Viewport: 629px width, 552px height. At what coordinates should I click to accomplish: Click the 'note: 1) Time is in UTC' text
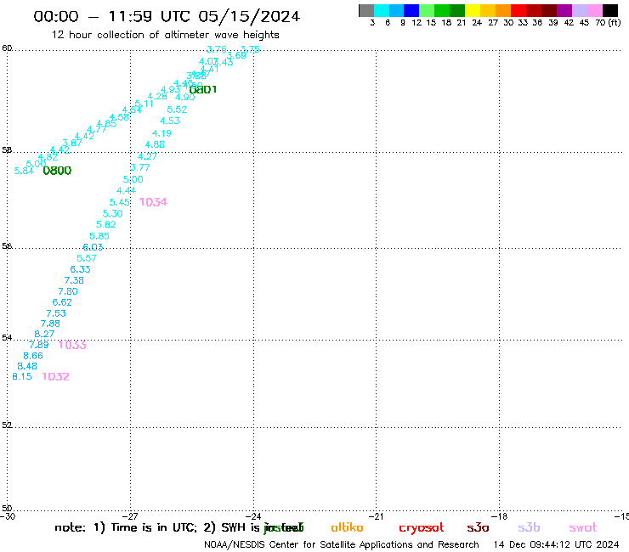126,527
